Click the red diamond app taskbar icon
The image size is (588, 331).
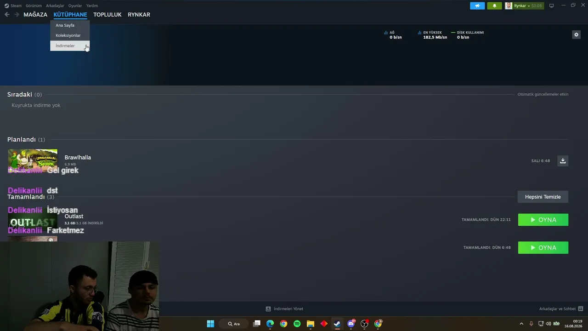(x=324, y=324)
